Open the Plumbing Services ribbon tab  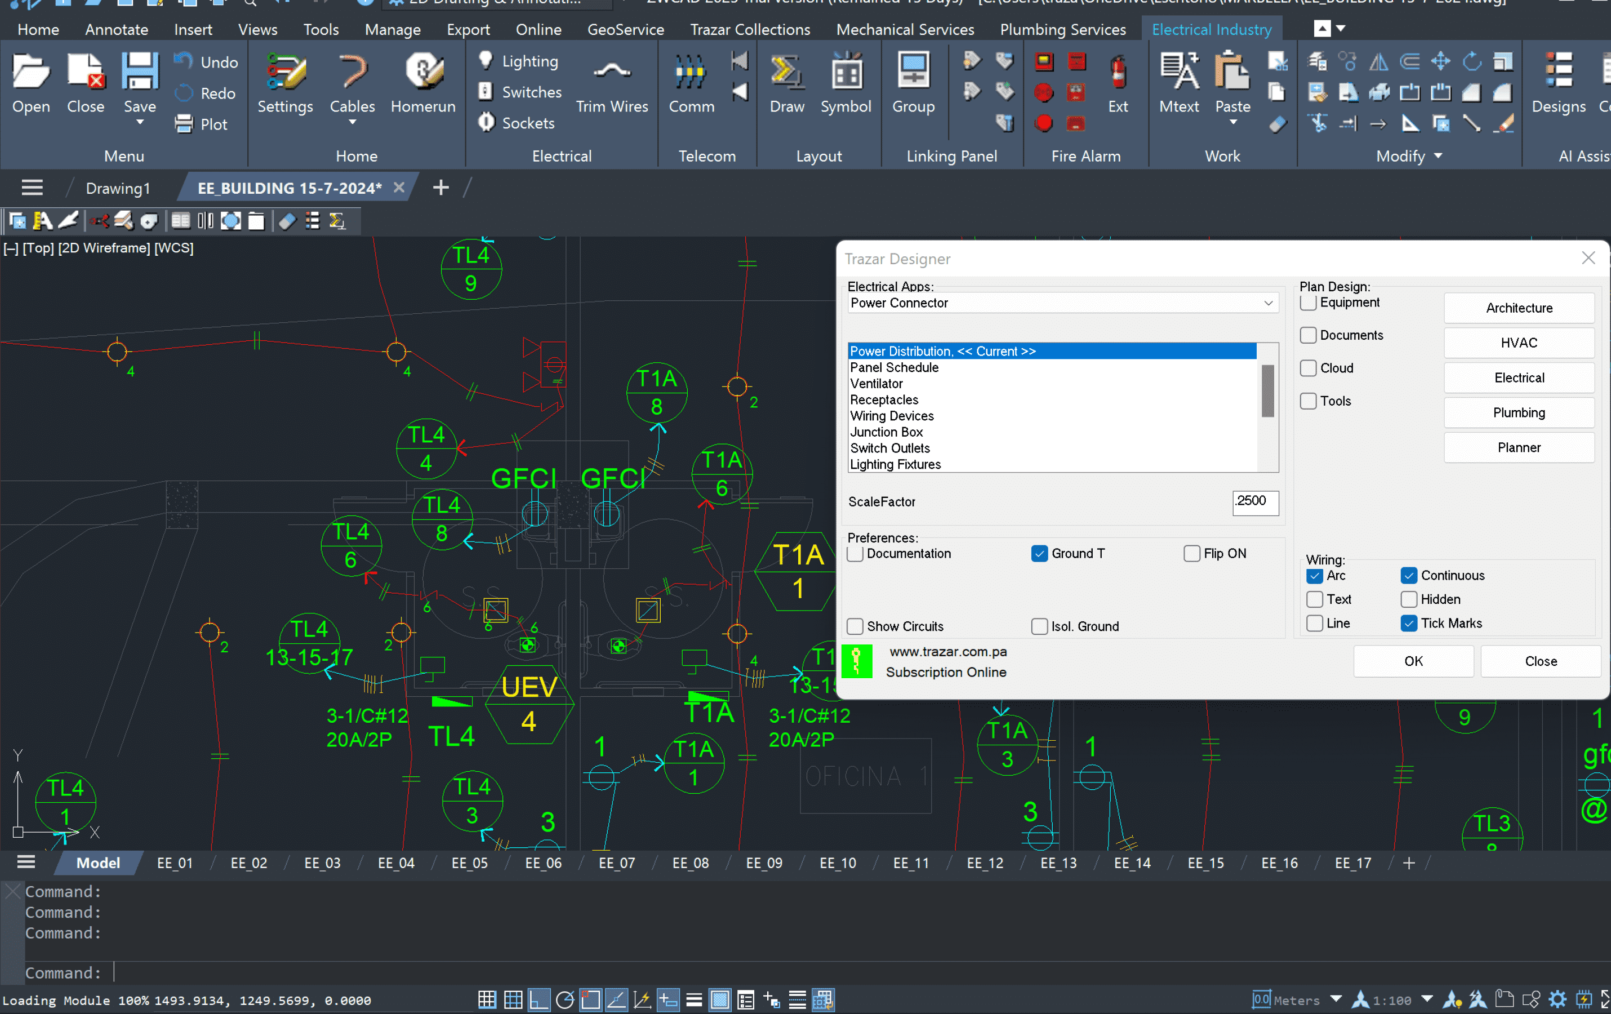pos(1062,29)
